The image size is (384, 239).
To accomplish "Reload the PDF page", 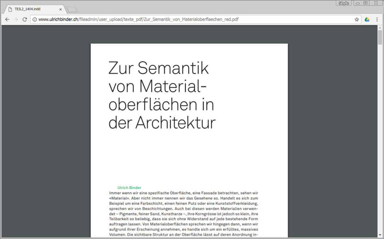I will [x=25, y=19].
